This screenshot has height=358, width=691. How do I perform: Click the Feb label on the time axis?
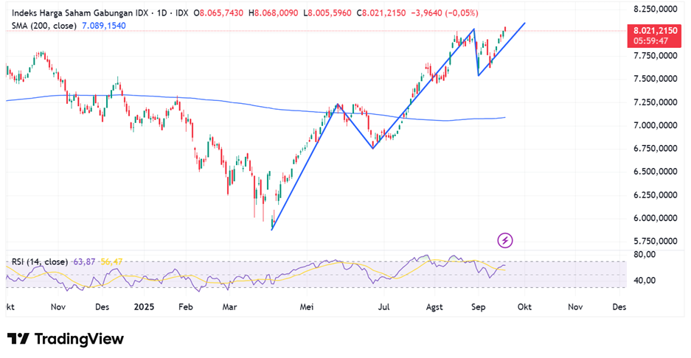(186, 307)
